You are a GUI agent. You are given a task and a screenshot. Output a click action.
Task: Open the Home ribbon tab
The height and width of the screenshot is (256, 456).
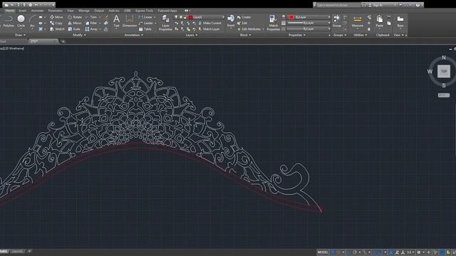(9, 11)
